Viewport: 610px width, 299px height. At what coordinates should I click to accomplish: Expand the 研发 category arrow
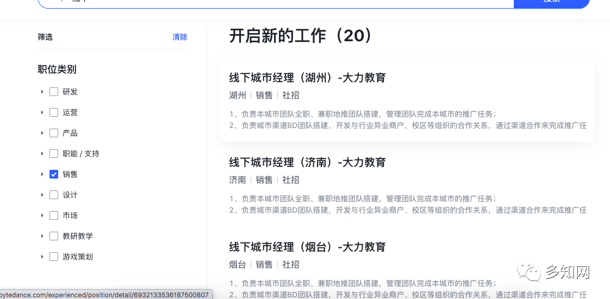coord(42,92)
